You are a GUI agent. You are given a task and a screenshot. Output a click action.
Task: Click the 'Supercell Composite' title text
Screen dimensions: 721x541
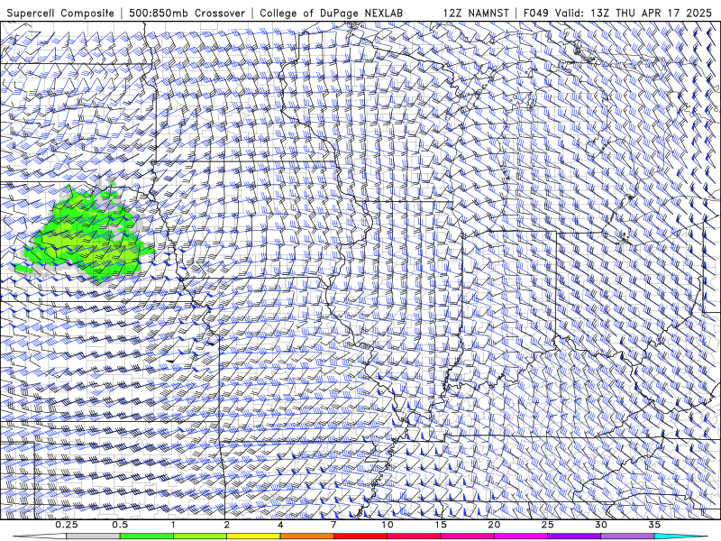click(x=60, y=13)
